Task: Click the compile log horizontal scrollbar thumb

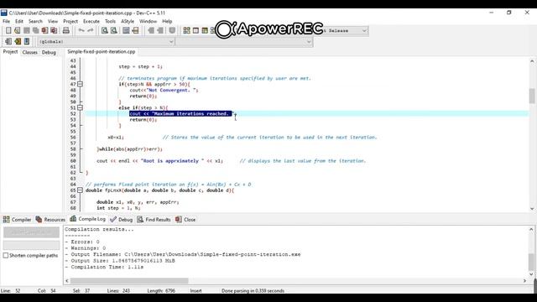Action: point(129,281)
